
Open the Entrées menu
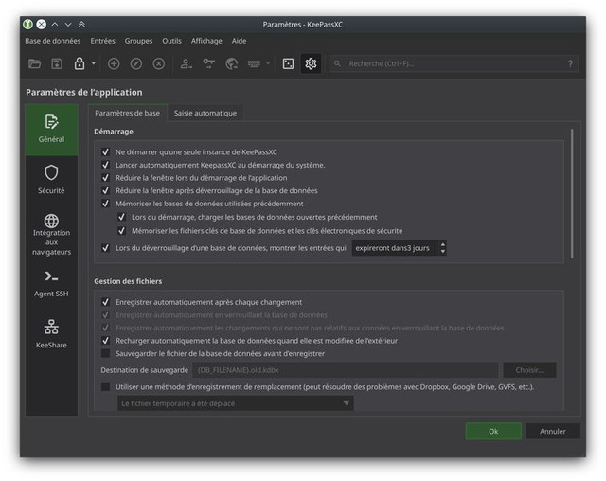(103, 41)
